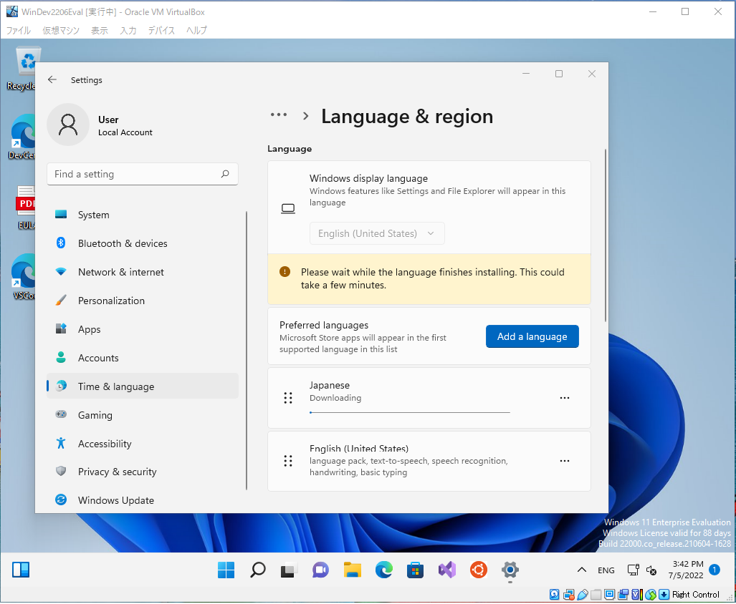Go back using the Settings back arrow
The height and width of the screenshot is (604, 736).
[x=52, y=79]
